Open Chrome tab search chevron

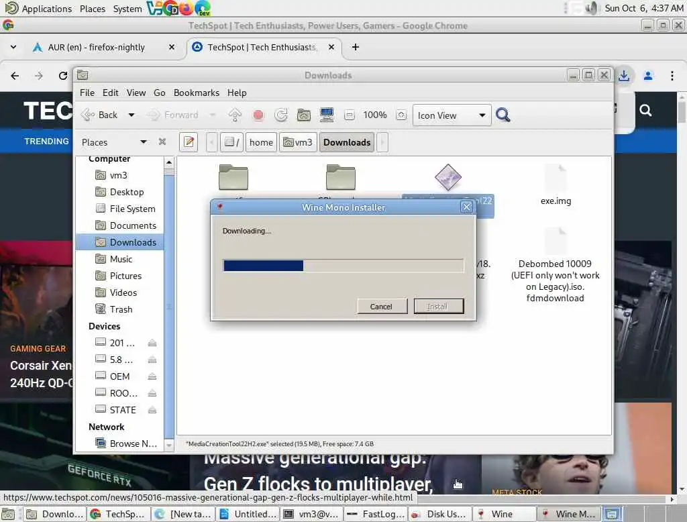[x=13, y=47]
